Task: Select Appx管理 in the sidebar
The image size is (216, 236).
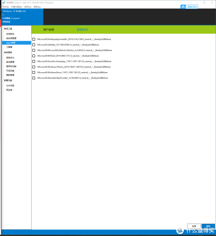Action: click(x=17, y=43)
